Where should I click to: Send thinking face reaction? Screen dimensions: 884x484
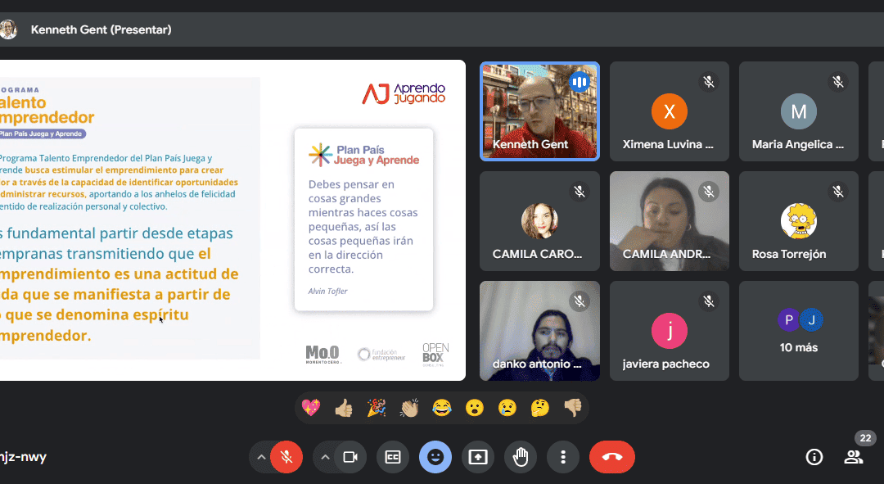(x=540, y=407)
